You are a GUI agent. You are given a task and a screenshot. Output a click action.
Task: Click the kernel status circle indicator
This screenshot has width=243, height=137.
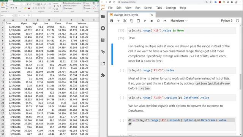237,21
